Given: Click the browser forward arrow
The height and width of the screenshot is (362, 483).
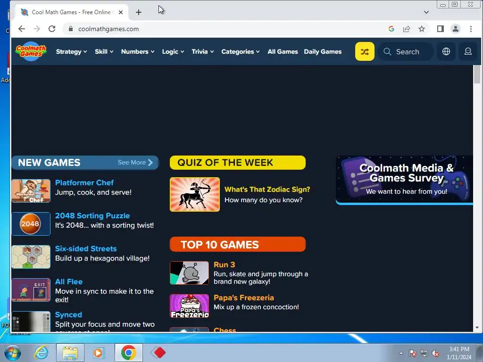Looking at the screenshot, I should click(37, 29).
